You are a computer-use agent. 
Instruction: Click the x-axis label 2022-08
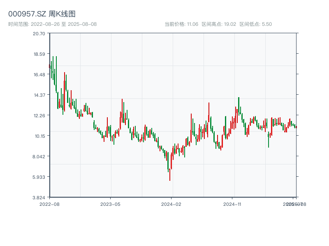coord(49,204)
